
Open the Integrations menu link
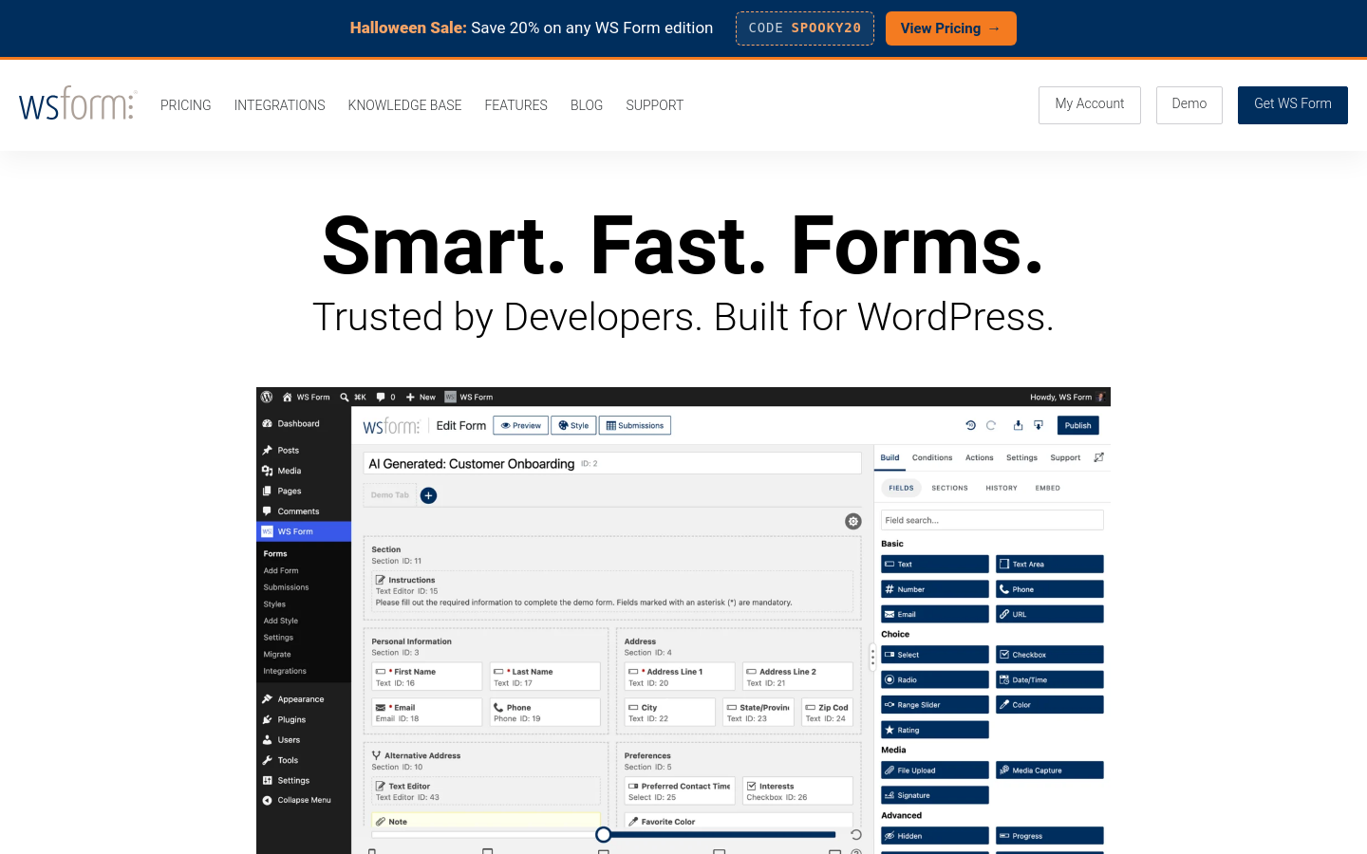tap(280, 105)
